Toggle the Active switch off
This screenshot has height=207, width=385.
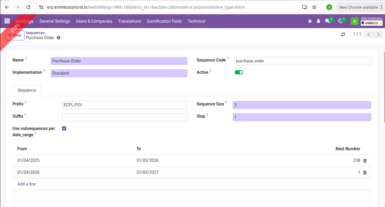click(x=239, y=72)
